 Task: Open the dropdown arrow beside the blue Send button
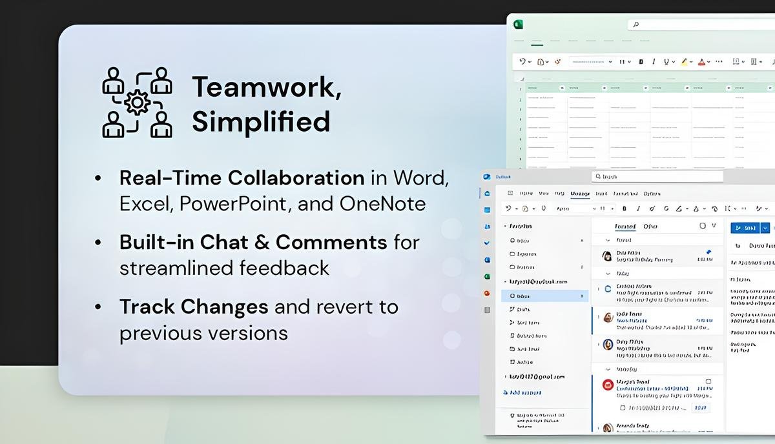coord(765,227)
